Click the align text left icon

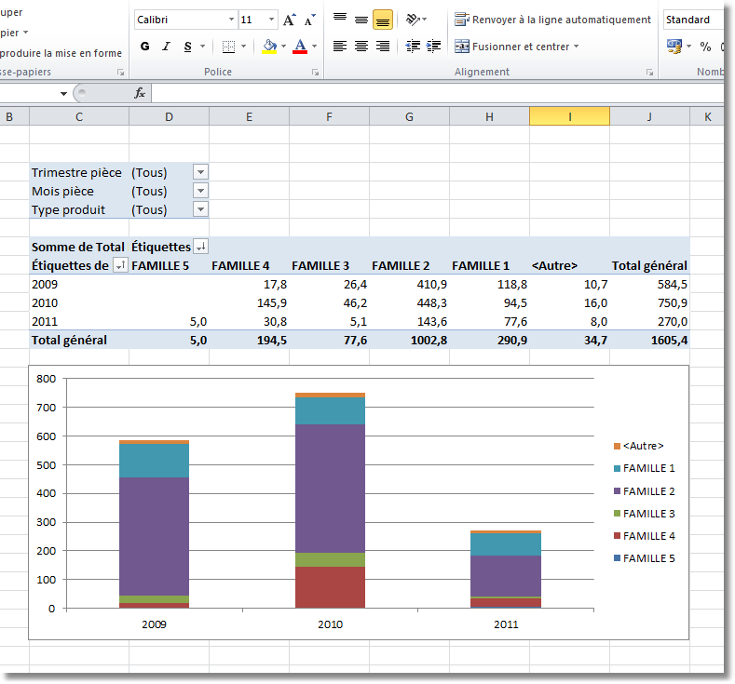click(340, 47)
